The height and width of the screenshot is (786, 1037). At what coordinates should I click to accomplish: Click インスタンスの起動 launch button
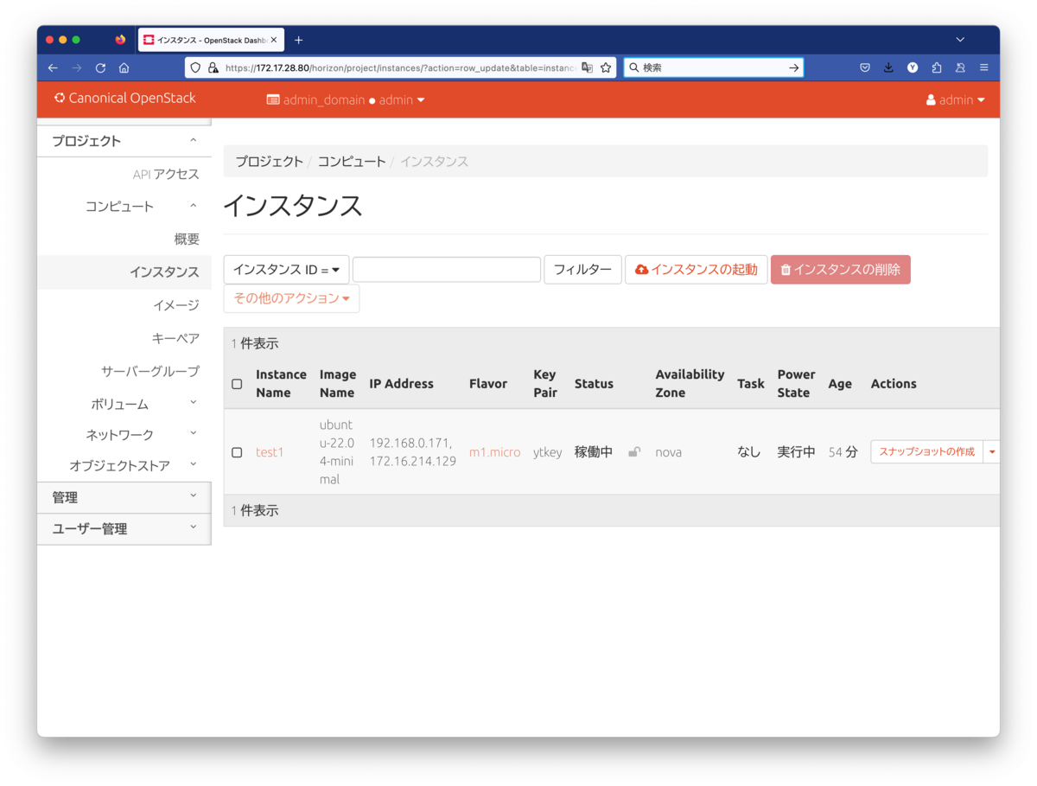coord(697,270)
